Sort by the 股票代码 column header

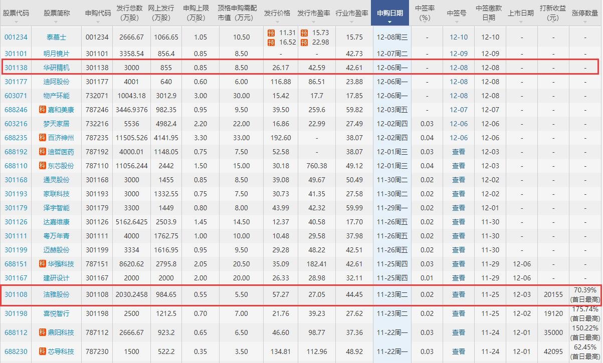(17, 13)
